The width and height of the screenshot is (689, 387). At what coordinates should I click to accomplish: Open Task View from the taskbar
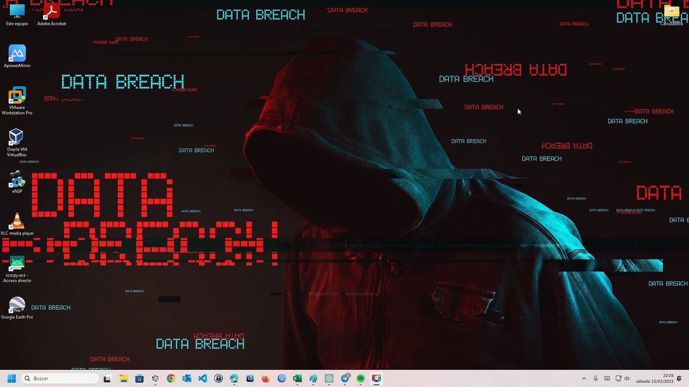107,378
